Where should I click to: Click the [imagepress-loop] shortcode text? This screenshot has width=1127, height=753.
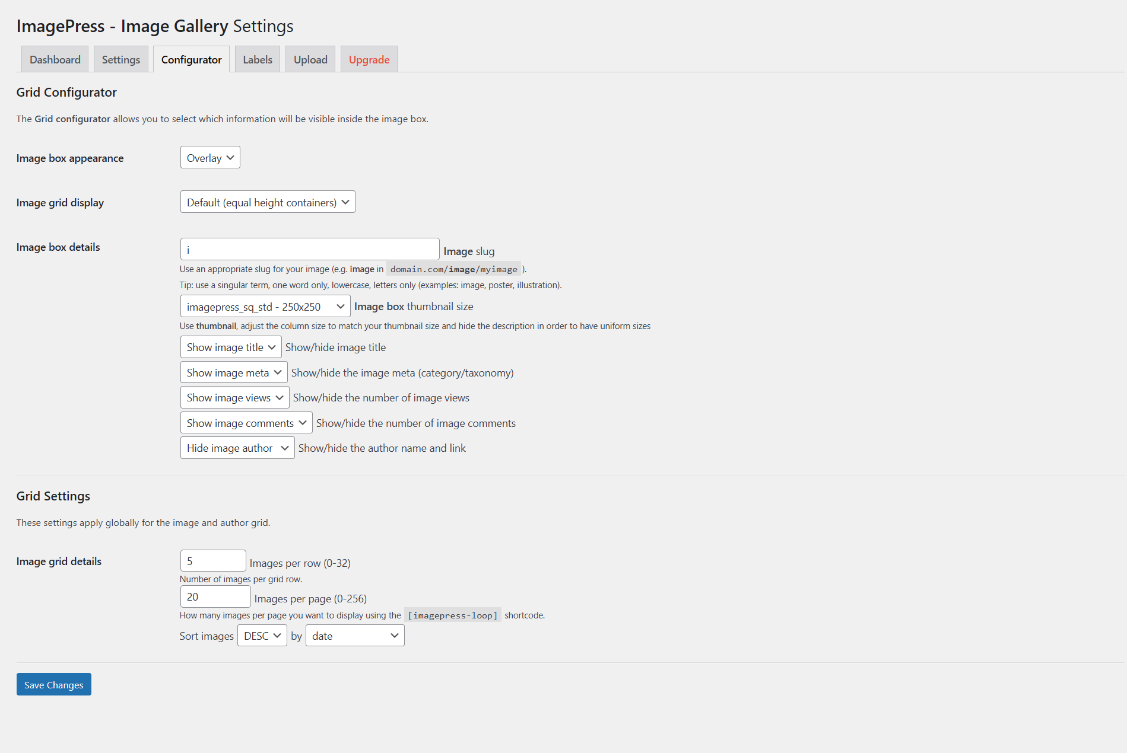click(453, 615)
